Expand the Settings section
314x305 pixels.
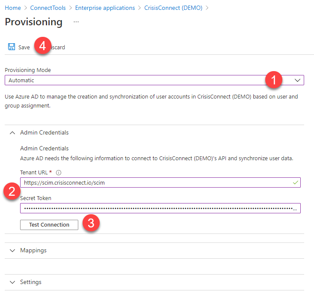coord(12,282)
